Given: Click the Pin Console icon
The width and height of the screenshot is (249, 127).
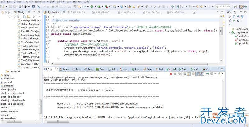Looking at the screenshot, I should (x=207, y=74).
